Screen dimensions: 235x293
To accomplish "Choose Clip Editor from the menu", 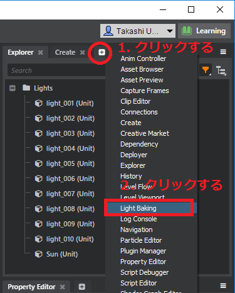I will tap(135, 101).
